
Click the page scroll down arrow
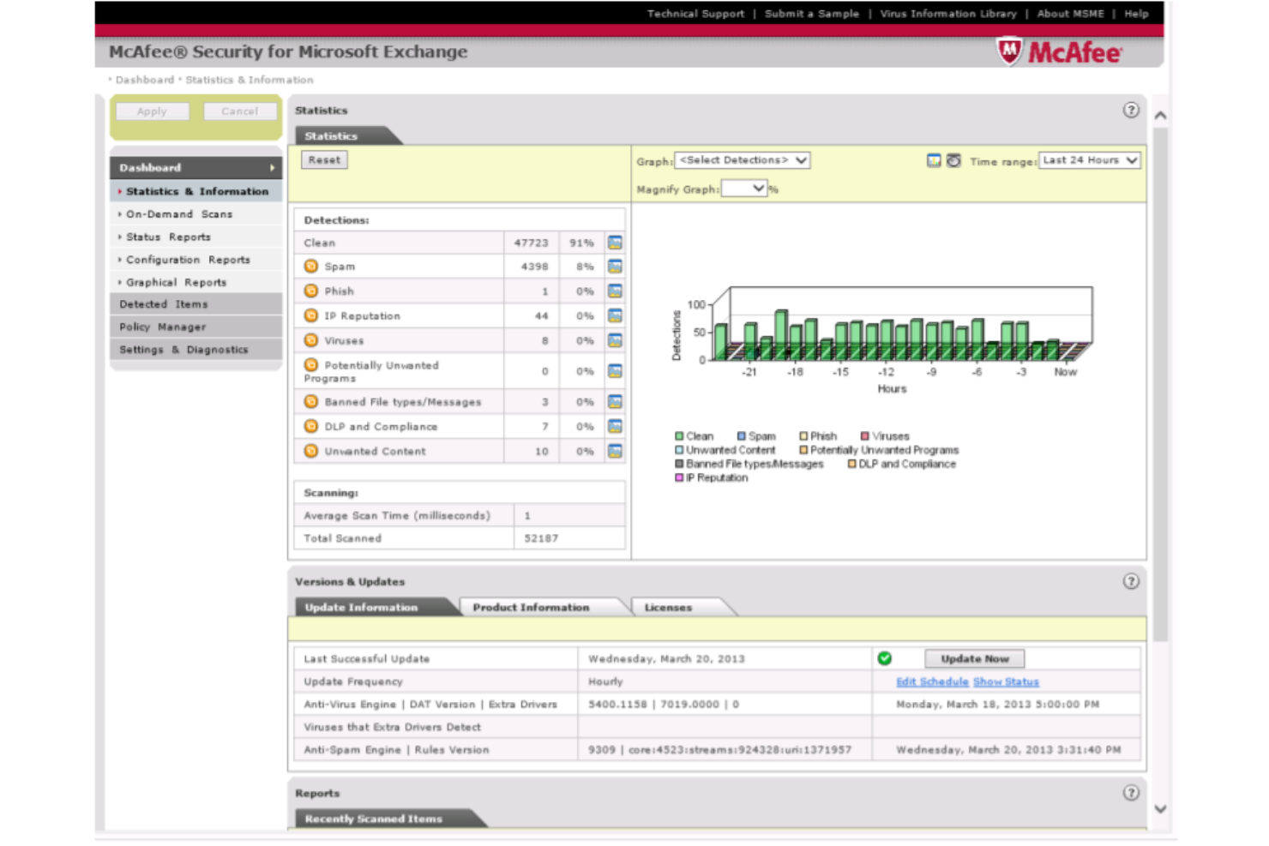pos(1160,808)
